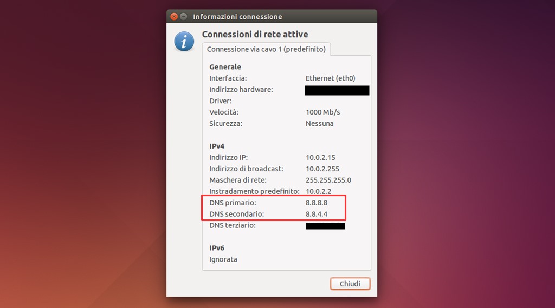The image size is (555, 308).
Task: Click the default route value 10.0.2.2
Action: tap(318, 191)
